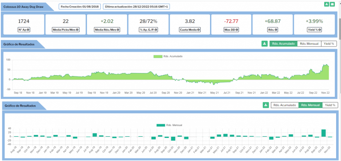Select Rdo. Mensual tab in upper chart
Viewport: 341px width, 161px height.
[x=309, y=43]
